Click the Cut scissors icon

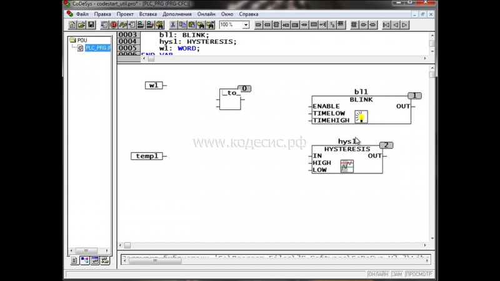pos(172,25)
